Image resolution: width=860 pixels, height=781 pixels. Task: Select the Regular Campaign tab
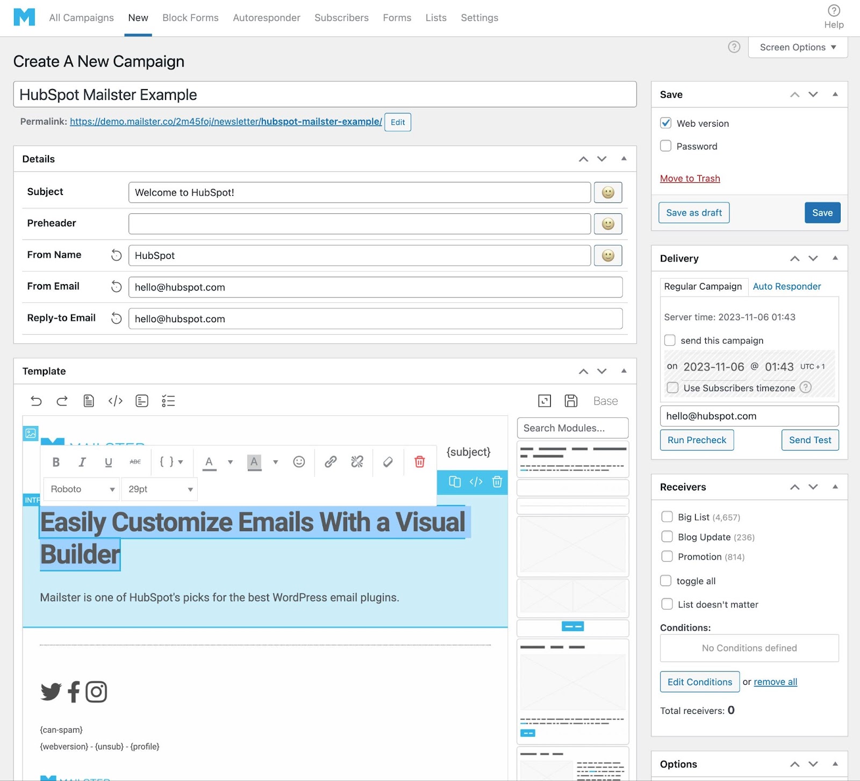tap(703, 286)
